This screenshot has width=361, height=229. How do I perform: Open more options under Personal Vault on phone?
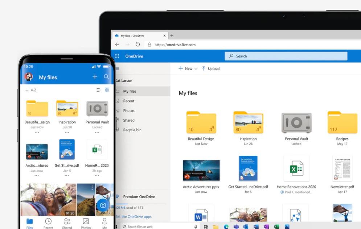click(97, 132)
